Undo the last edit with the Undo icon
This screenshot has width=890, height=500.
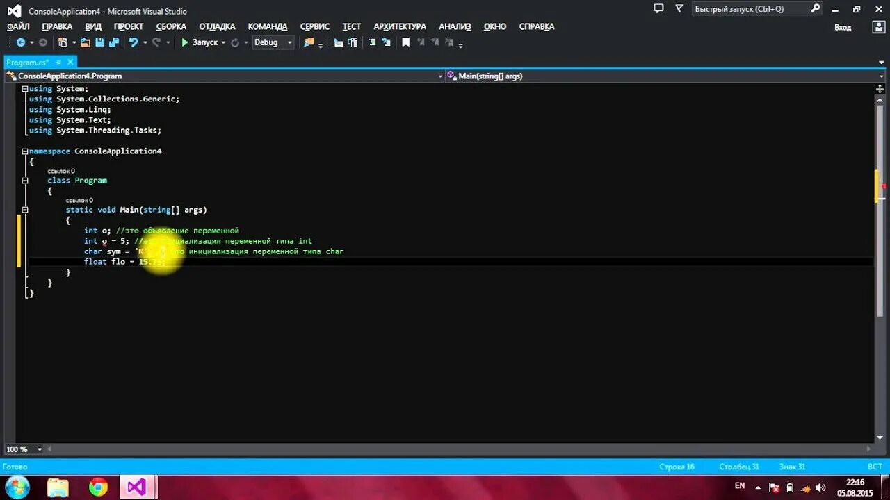[133, 42]
